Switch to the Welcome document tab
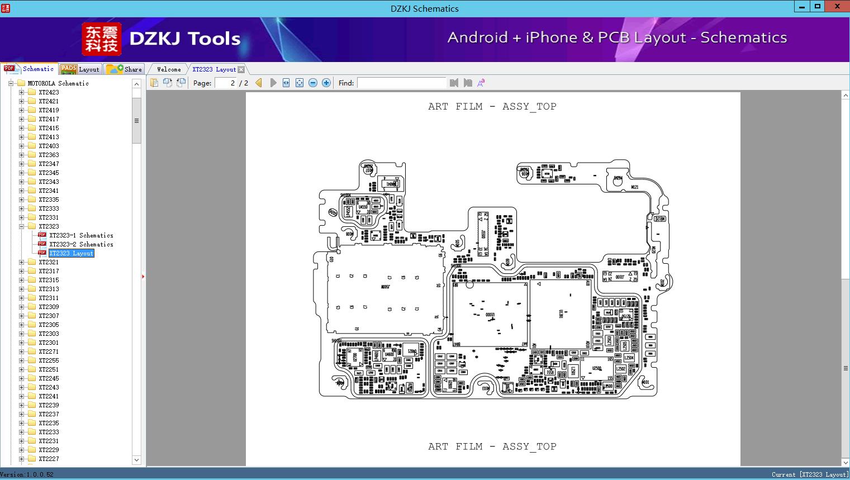 point(169,69)
